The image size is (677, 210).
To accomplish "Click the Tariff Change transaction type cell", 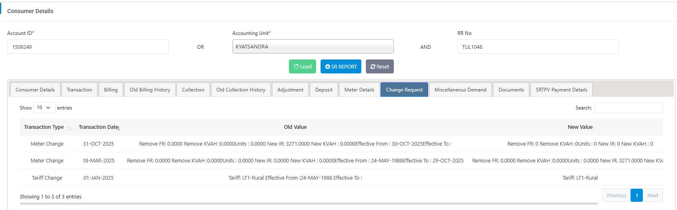I will 47,178.
